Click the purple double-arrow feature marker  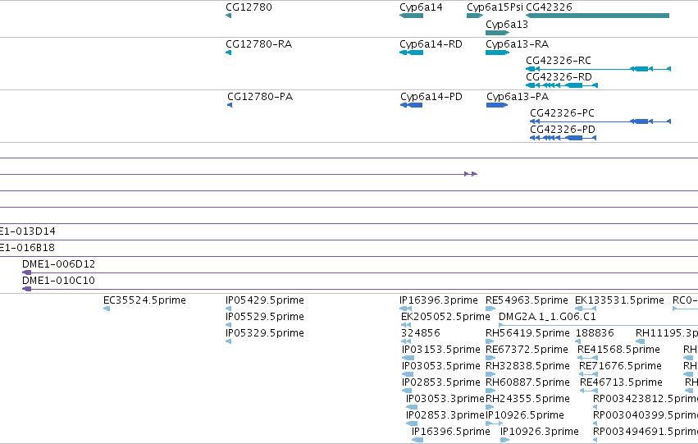point(471,174)
